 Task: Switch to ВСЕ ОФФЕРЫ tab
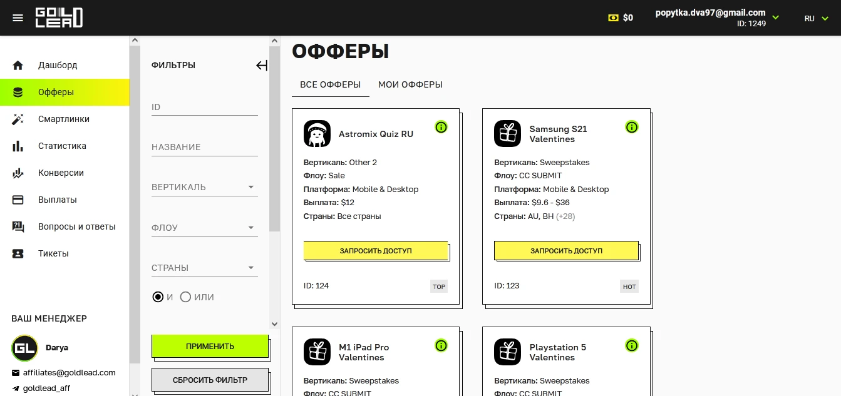(x=331, y=84)
